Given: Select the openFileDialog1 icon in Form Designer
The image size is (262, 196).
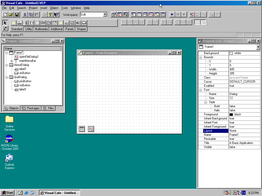Looking at the screenshot, I should tap(91, 129).
